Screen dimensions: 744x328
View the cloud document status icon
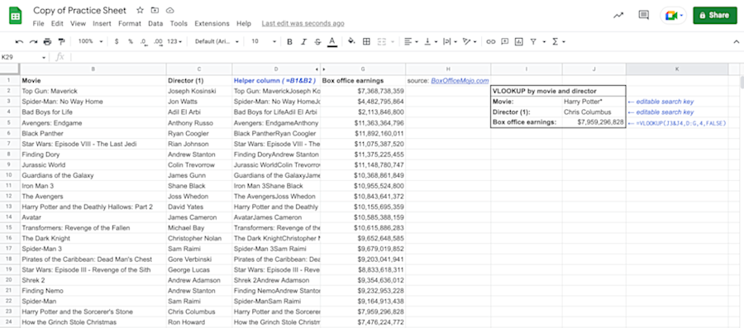point(169,10)
